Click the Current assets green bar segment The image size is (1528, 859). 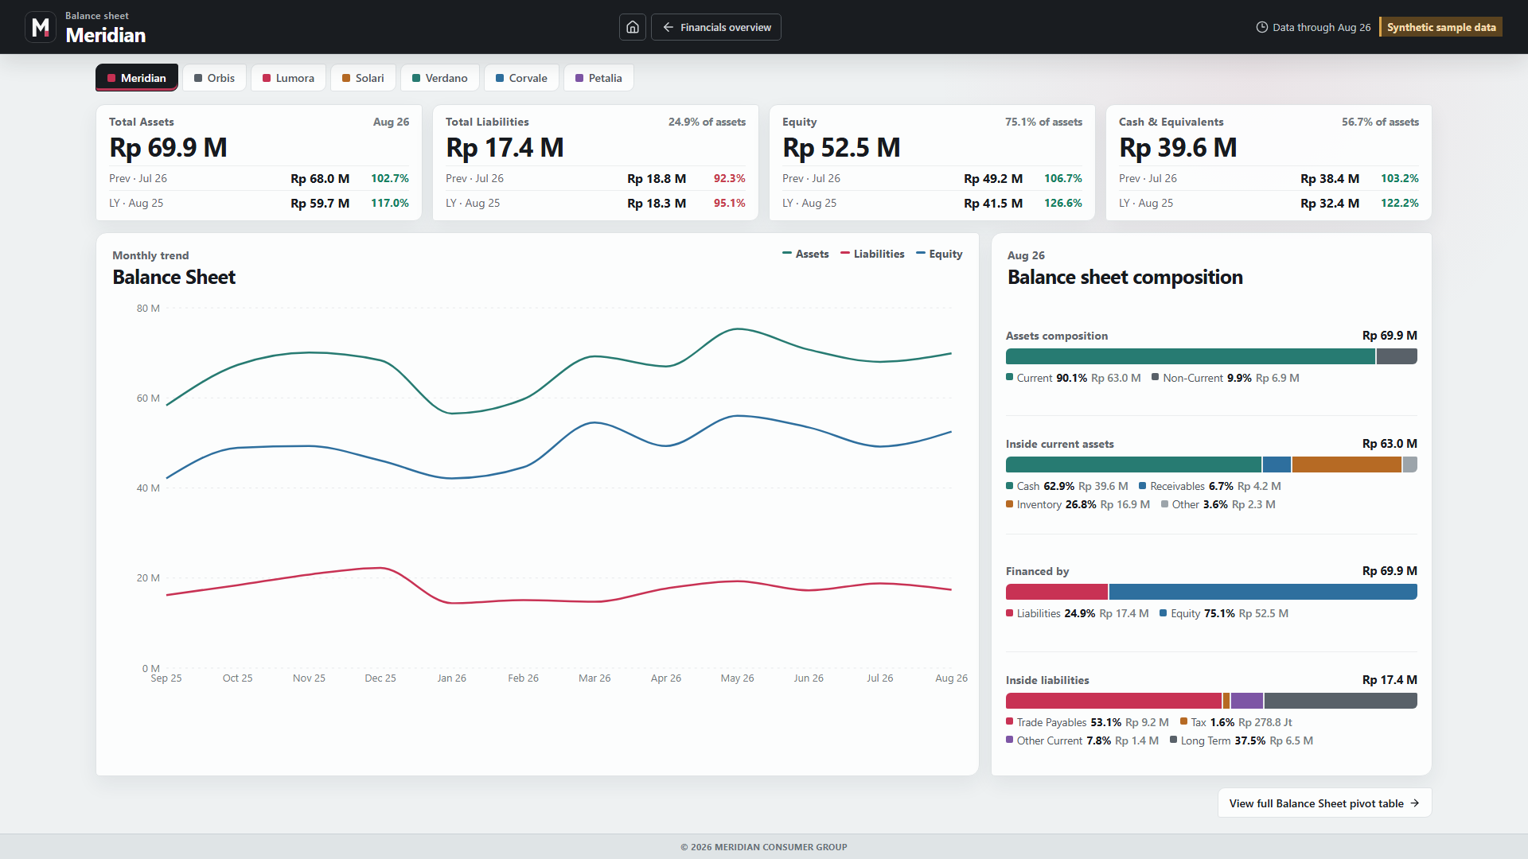(1191, 356)
